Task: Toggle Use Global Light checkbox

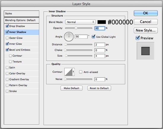Action: tap(93, 37)
